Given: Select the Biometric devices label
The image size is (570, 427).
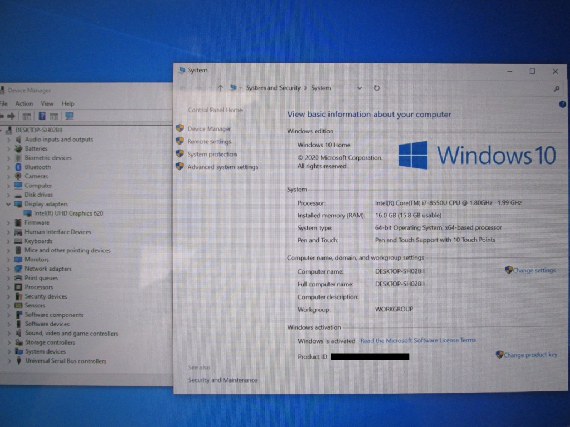Looking at the screenshot, I should coord(48,158).
